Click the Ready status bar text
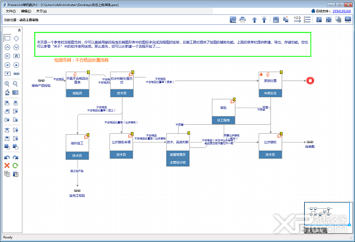The width and height of the screenshot is (355, 242). (8, 237)
